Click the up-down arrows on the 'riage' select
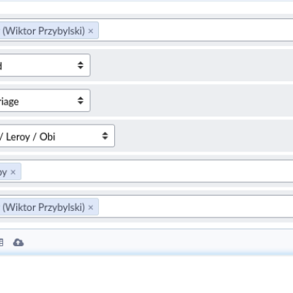The width and height of the screenshot is (293, 293). [x=81, y=100]
